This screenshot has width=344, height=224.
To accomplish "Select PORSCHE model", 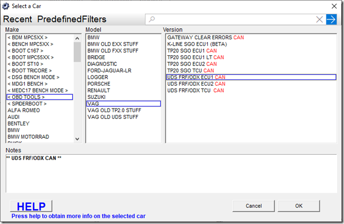I will [123, 84].
